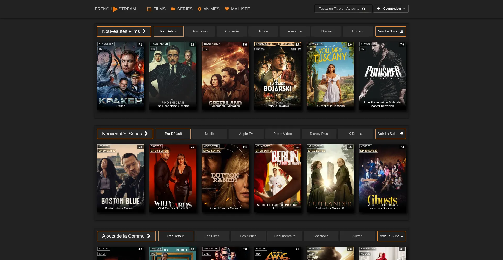Click the 8.6 rating badge on Outlander

(350, 147)
